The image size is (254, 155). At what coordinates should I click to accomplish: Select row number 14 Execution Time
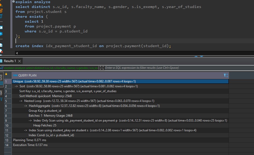(x=6, y=145)
